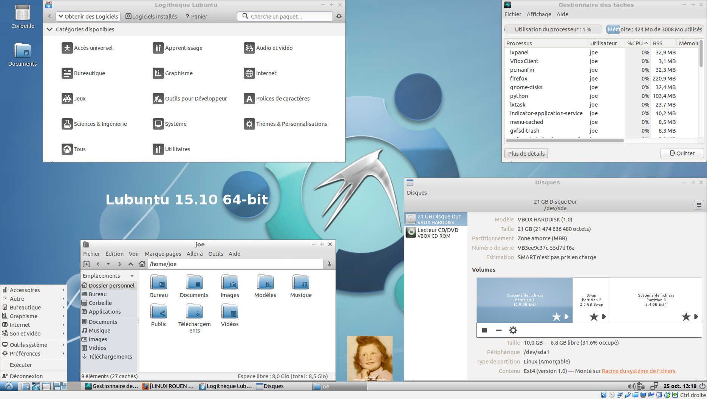Open Racine du système de fichiers link

[639, 371]
